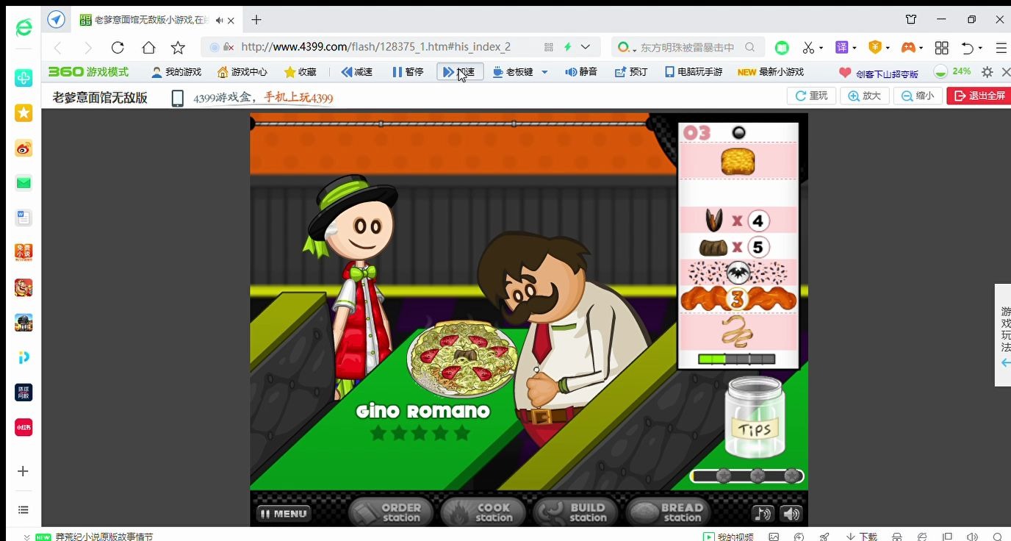Expand the 老板键 dropdown arrow
The height and width of the screenshot is (541, 1011).
(x=544, y=72)
